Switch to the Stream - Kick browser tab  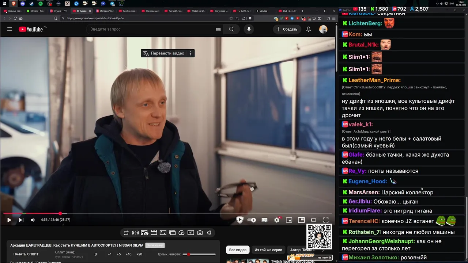pyautogui.click(x=36, y=11)
